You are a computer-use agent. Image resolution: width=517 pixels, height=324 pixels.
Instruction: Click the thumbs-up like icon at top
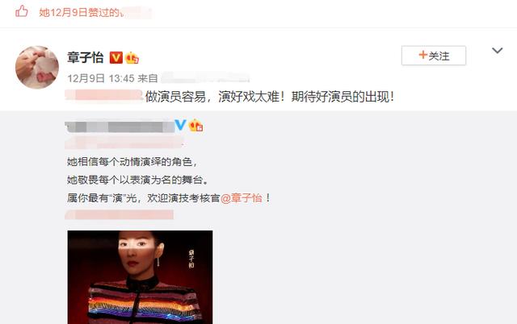(22, 11)
